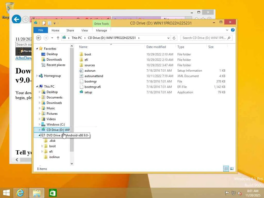Refresh the current folder view
The height and width of the screenshot is (198, 264).
(174, 38)
